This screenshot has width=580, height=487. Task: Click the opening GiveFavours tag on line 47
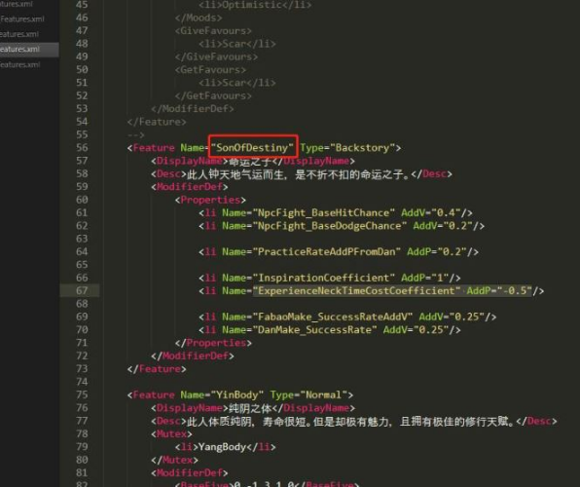[x=213, y=31]
